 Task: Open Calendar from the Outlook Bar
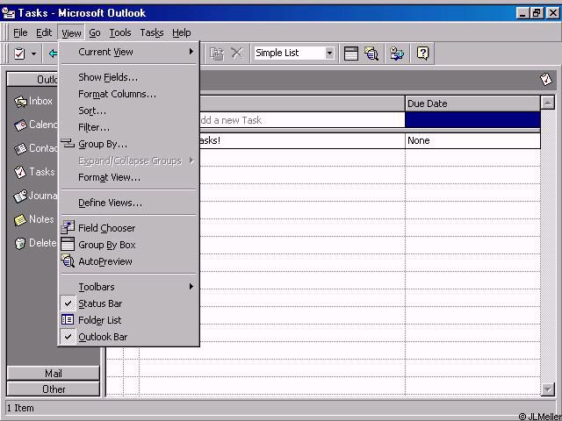tap(20, 125)
